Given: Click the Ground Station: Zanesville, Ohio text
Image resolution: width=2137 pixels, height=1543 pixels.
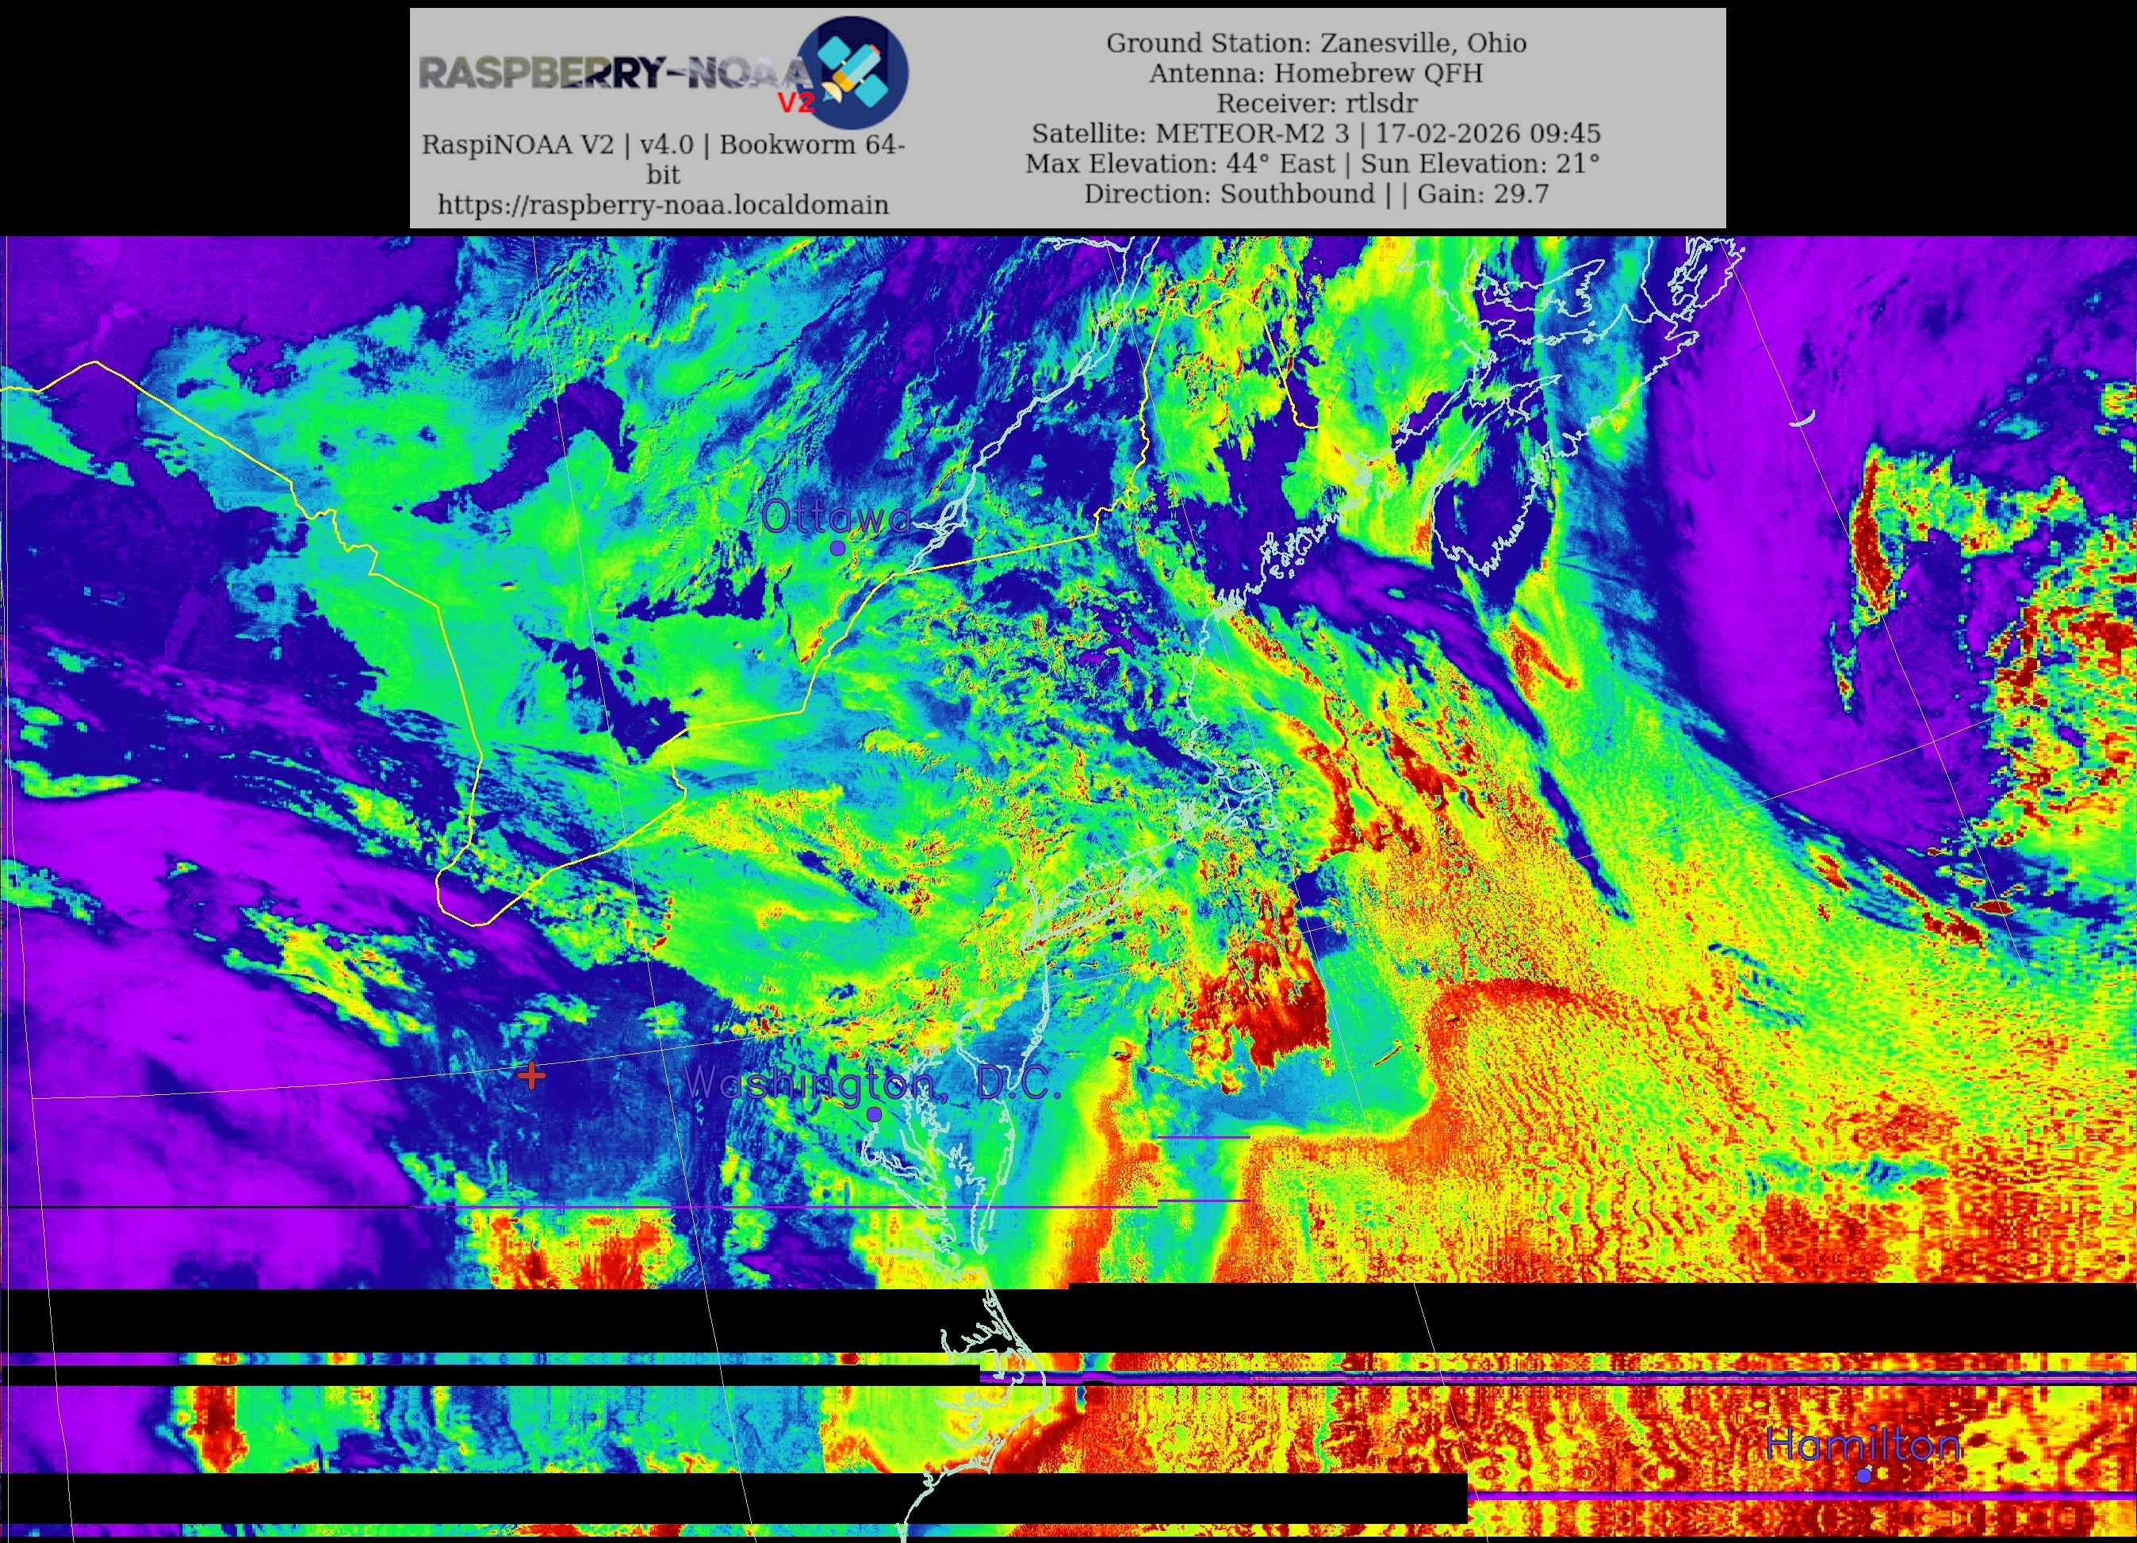Looking at the screenshot, I should (1316, 42).
